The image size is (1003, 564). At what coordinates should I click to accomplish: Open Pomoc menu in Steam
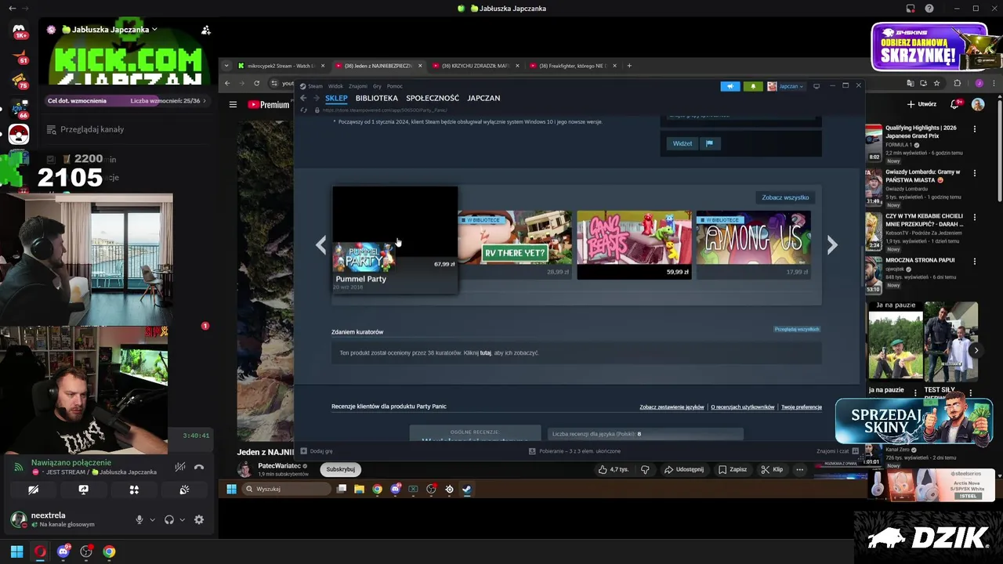coord(395,86)
